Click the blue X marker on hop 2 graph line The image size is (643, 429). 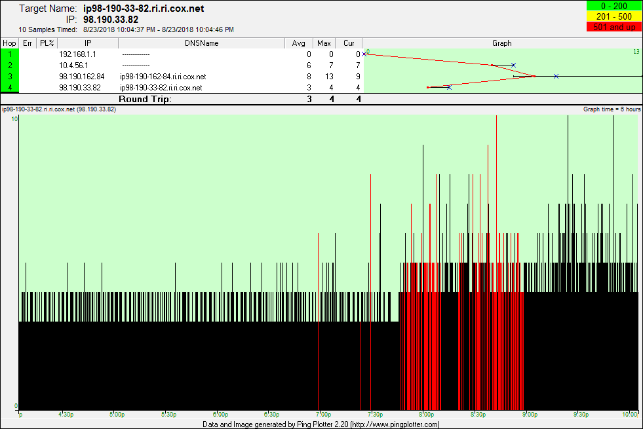point(513,65)
